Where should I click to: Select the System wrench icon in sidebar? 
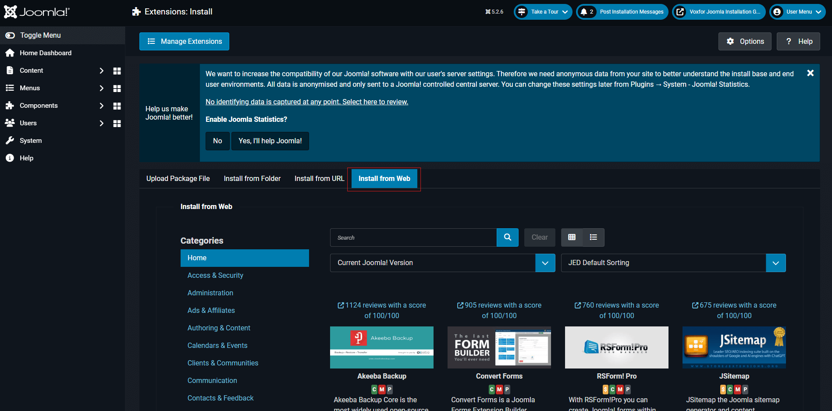10,140
